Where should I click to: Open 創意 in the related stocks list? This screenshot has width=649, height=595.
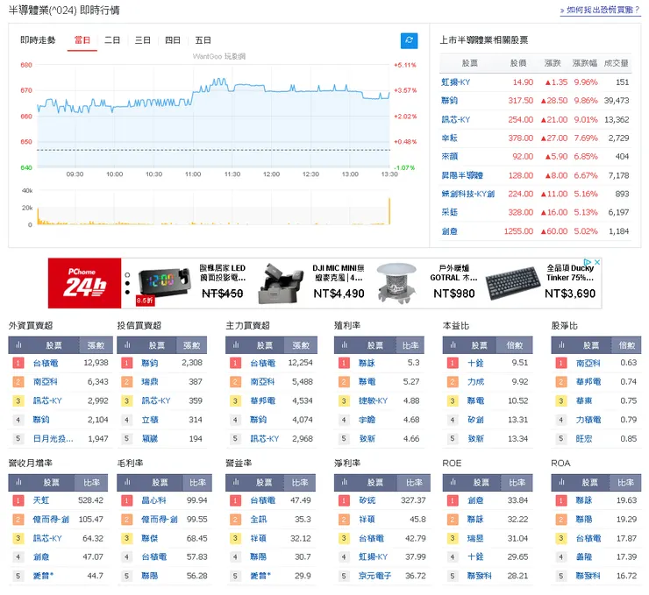[449, 231]
